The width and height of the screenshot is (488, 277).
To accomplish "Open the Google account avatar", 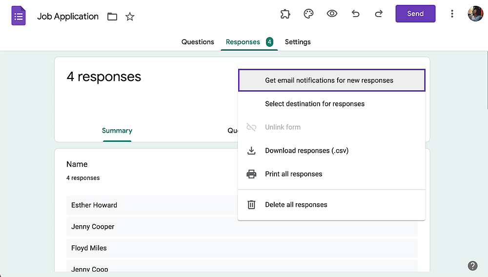I will [475, 14].
